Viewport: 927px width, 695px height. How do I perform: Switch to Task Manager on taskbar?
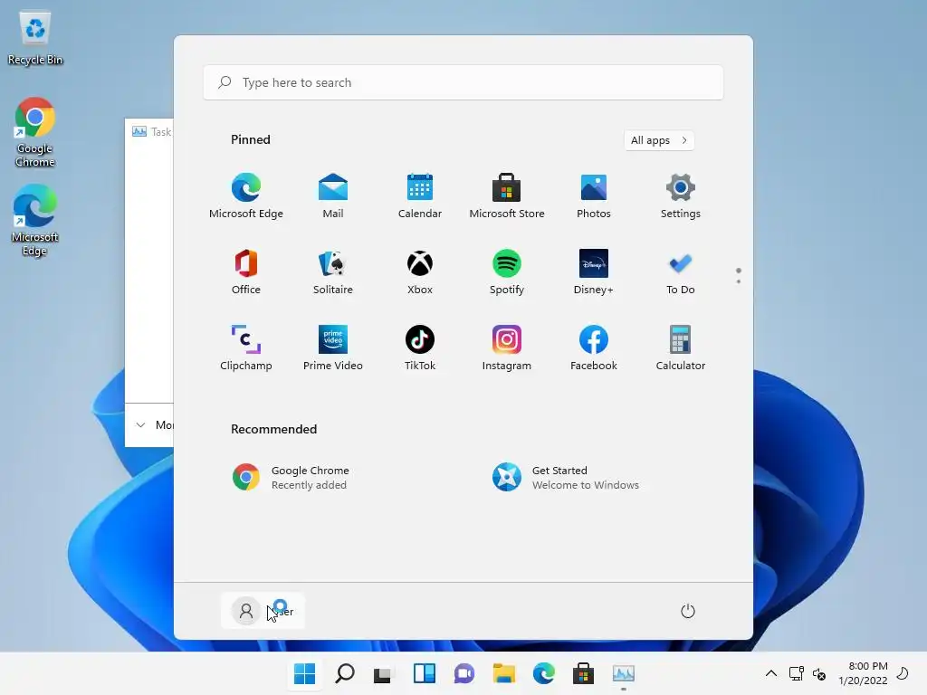pyautogui.click(x=623, y=673)
